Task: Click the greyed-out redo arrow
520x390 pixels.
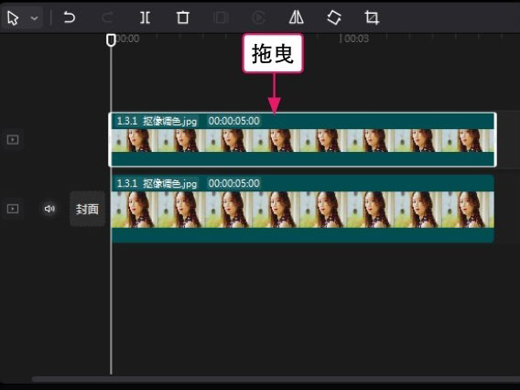Action: pyautogui.click(x=107, y=17)
